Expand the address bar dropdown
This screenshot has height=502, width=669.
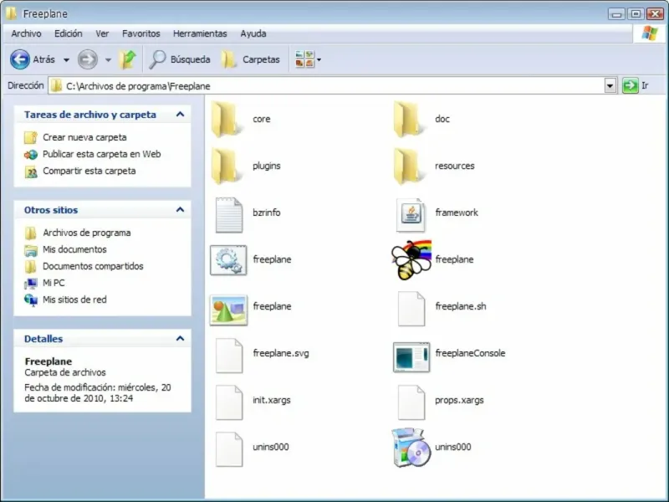tap(610, 86)
